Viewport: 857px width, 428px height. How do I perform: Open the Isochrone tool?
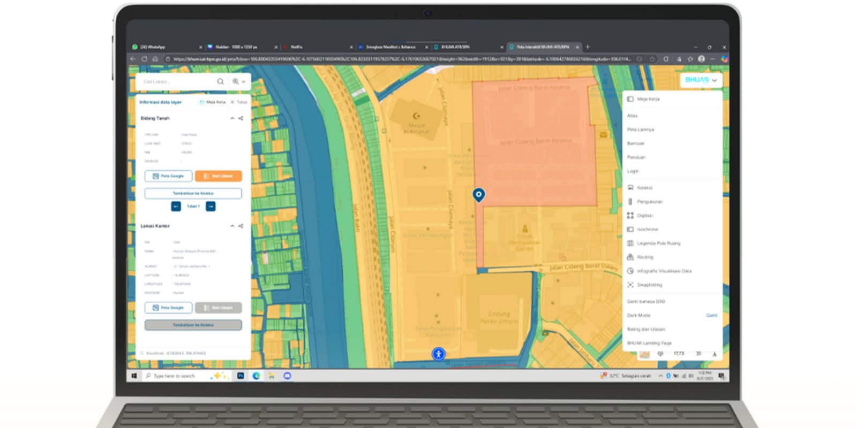point(647,230)
